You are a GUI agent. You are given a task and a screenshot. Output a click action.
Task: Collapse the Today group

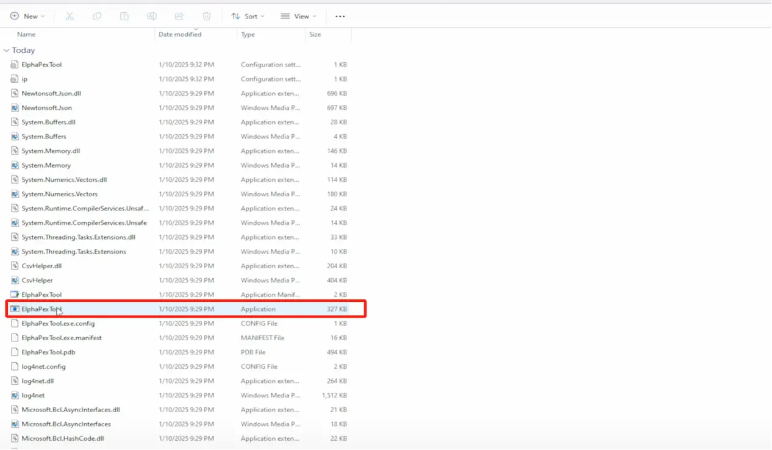[7, 51]
